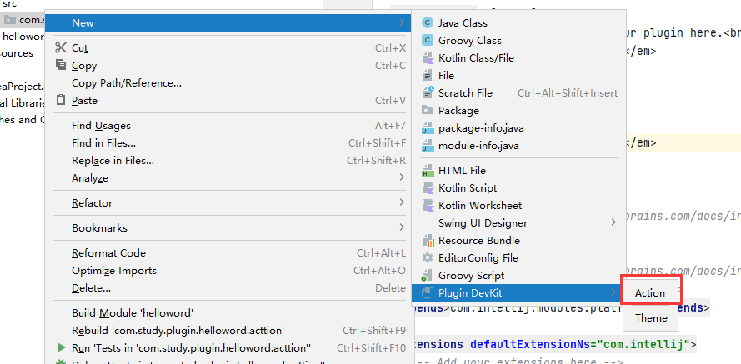The width and height of the screenshot is (741, 364).
Task: Select Java Class menu entry
Action: coord(519,22)
